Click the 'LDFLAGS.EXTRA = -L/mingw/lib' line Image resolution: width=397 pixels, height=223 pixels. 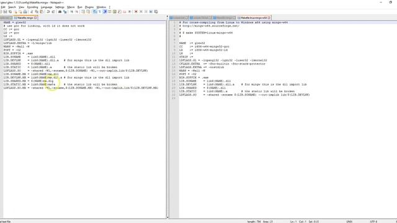tap(27, 43)
